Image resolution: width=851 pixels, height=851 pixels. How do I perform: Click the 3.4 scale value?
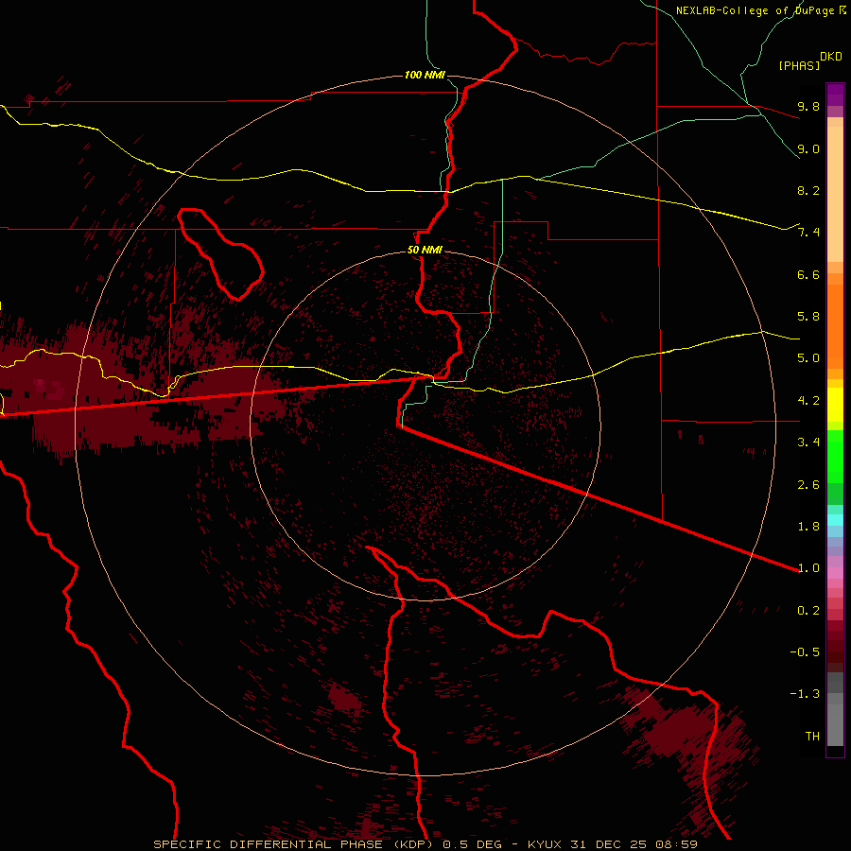point(808,443)
